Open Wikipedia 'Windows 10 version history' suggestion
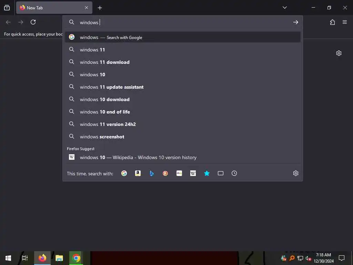The height and width of the screenshot is (265, 353). coord(183,157)
